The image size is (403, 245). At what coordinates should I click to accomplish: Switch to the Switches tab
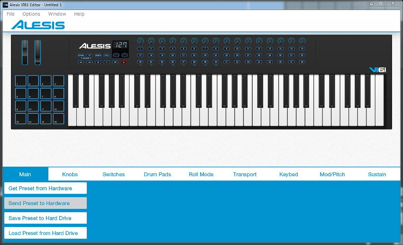pos(114,174)
